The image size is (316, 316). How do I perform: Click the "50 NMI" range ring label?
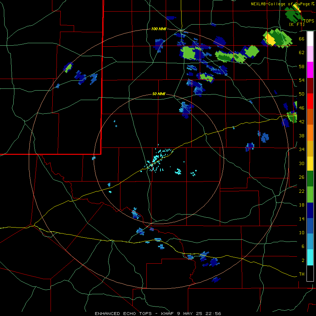click(x=159, y=94)
